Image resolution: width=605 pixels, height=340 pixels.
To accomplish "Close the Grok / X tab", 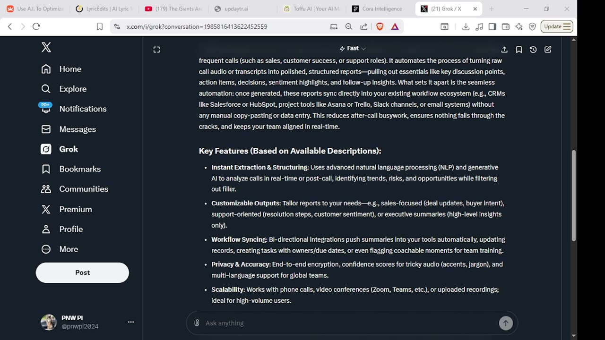I will click(x=475, y=9).
